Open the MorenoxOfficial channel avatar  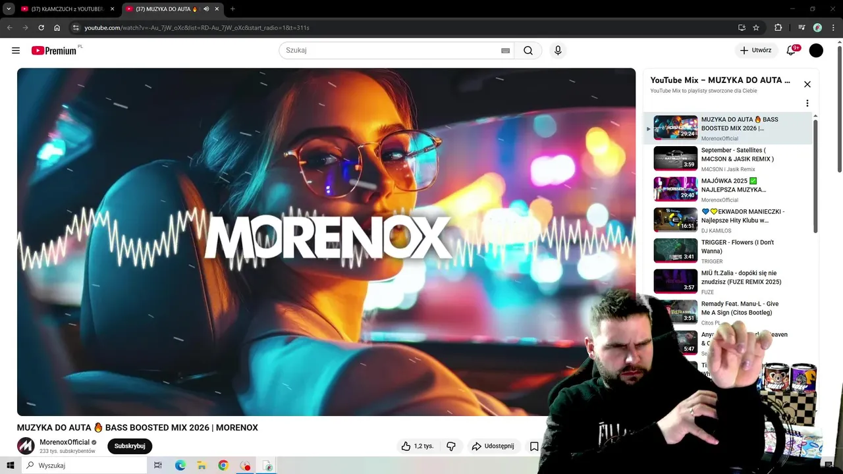tap(26, 446)
